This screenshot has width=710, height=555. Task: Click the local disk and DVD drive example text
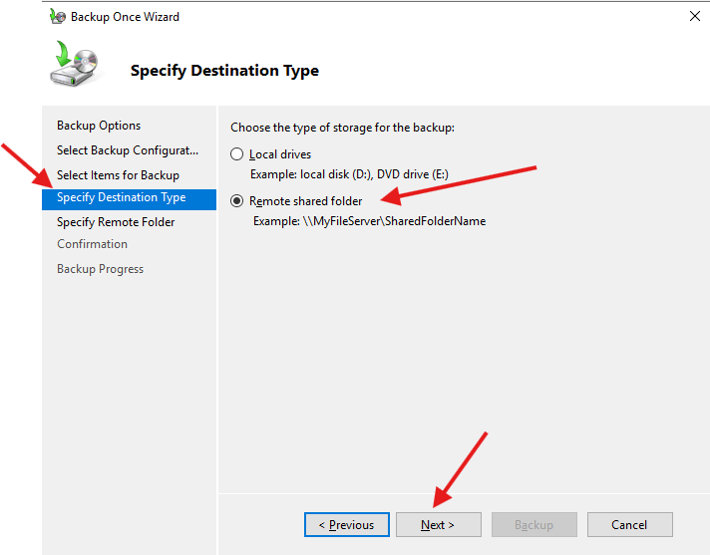pyautogui.click(x=349, y=174)
